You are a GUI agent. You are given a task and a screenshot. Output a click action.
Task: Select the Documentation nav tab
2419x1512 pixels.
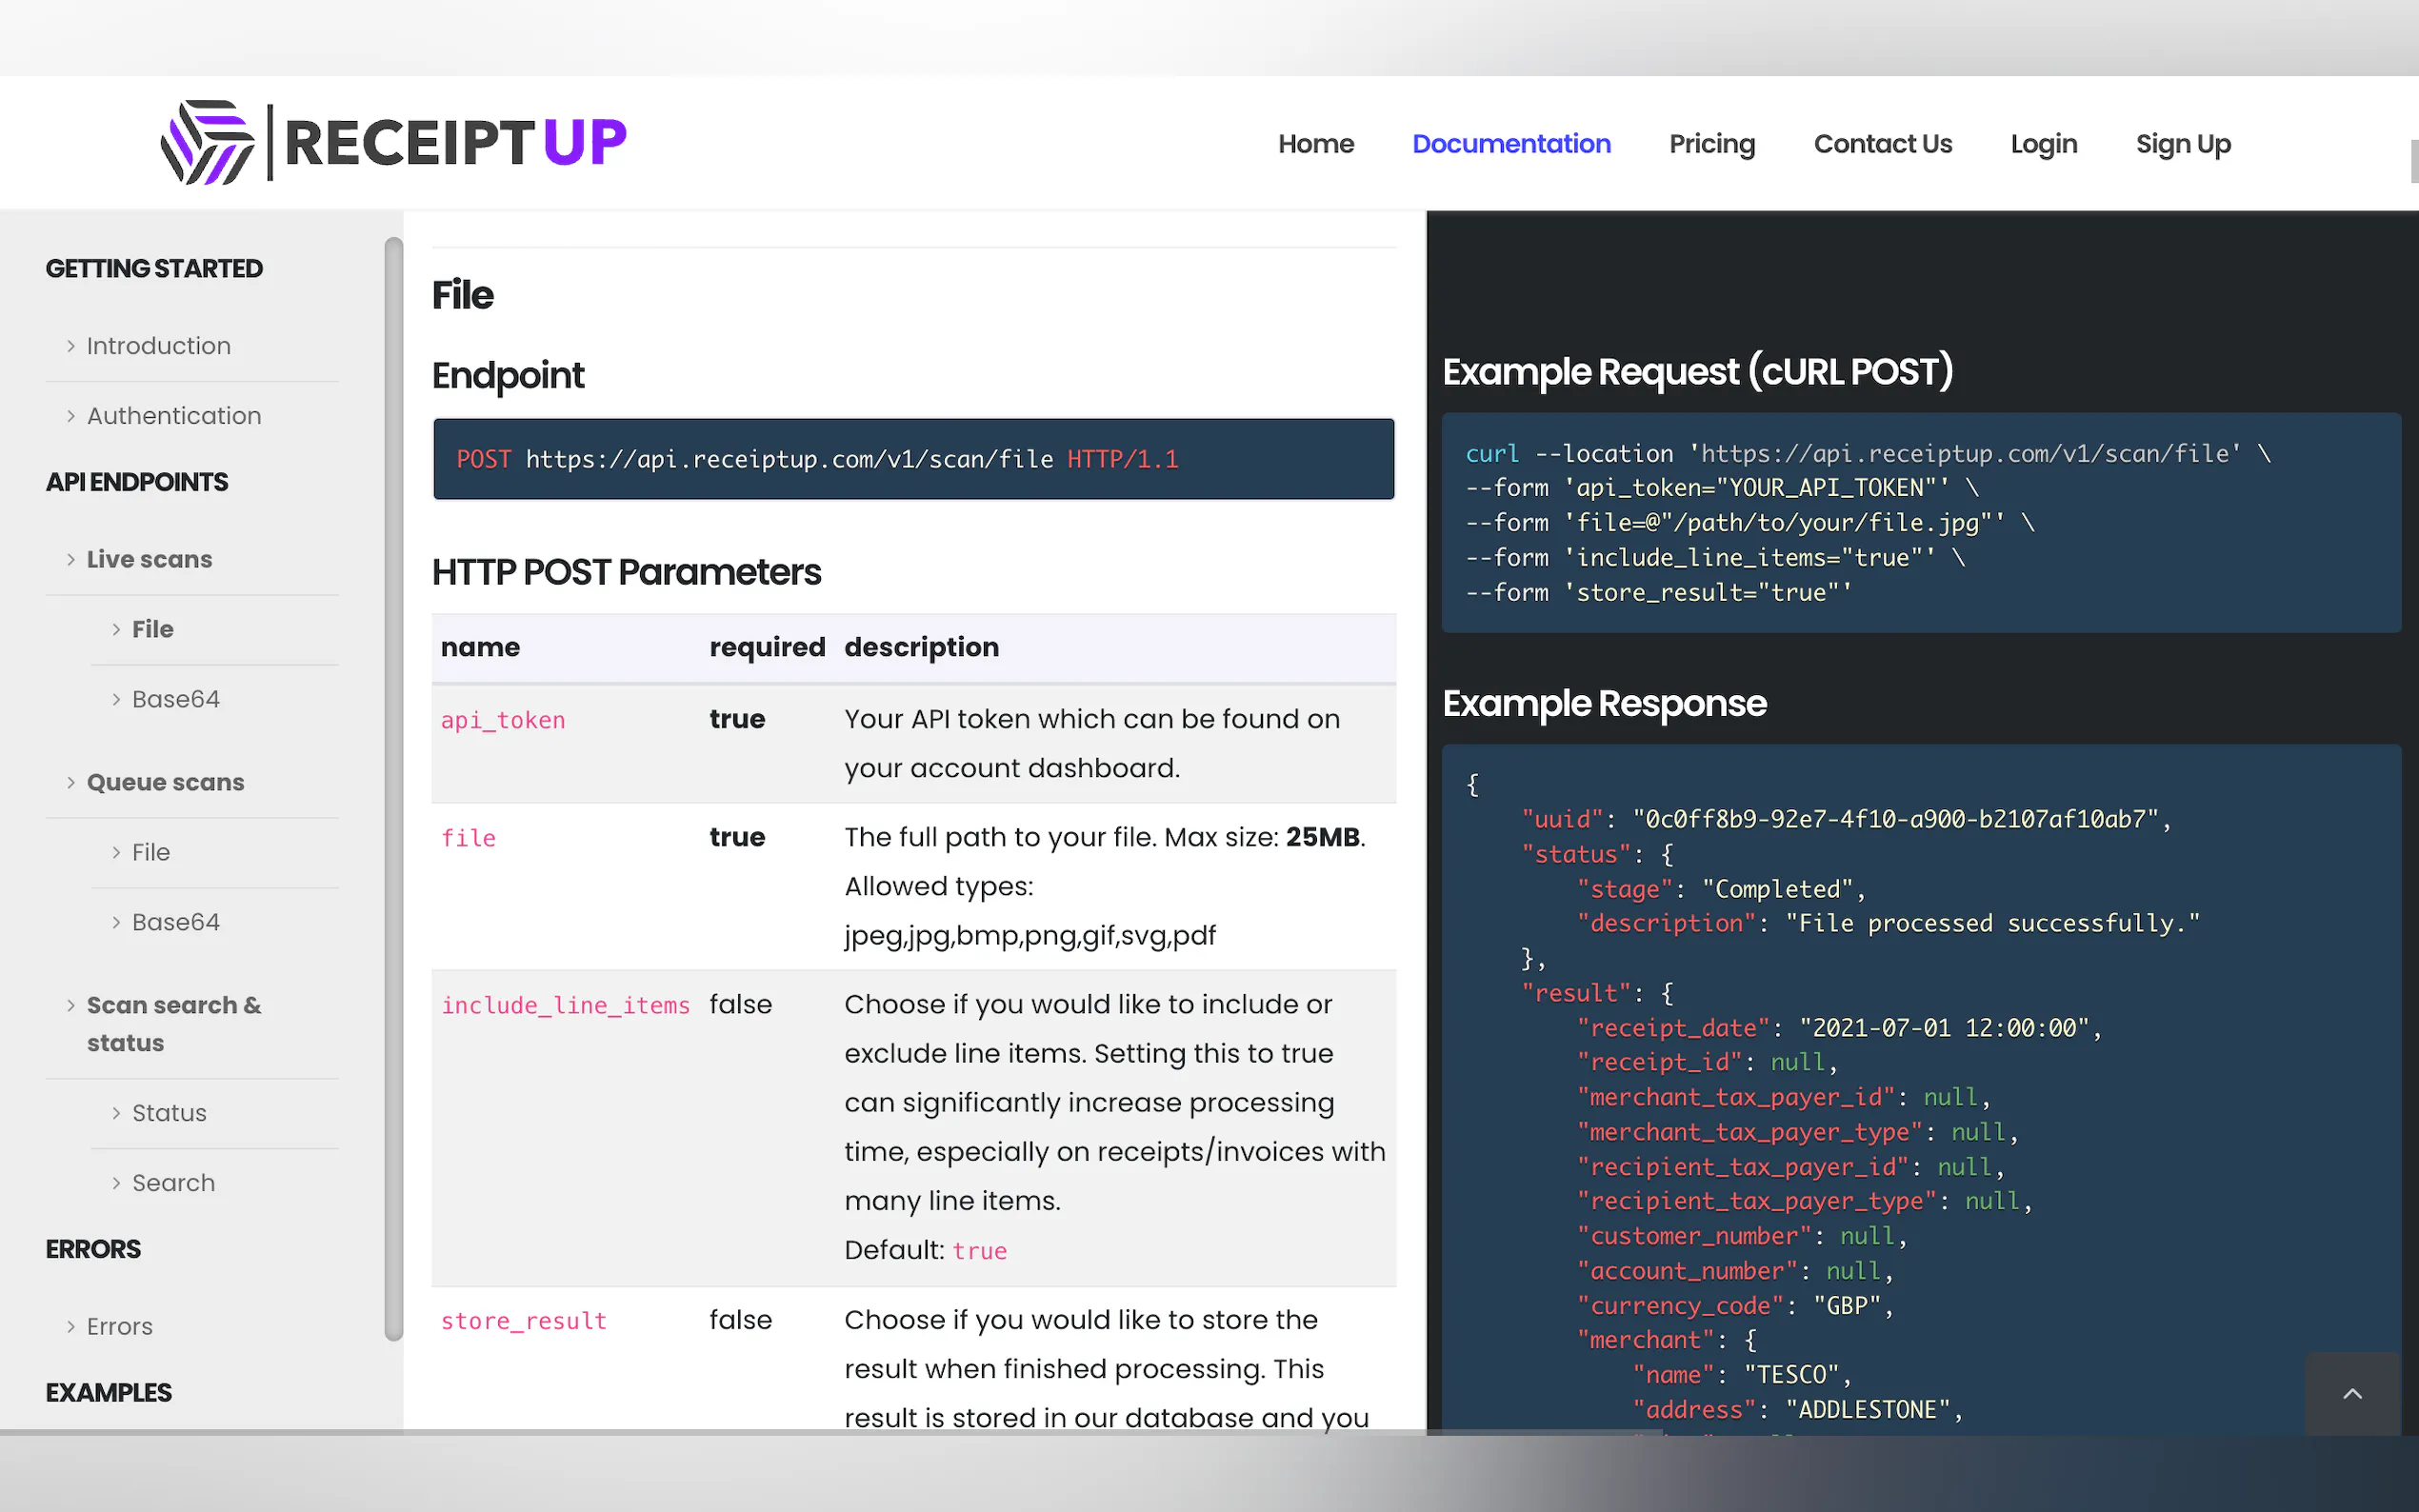pyautogui.click(x=1510, y=144)
